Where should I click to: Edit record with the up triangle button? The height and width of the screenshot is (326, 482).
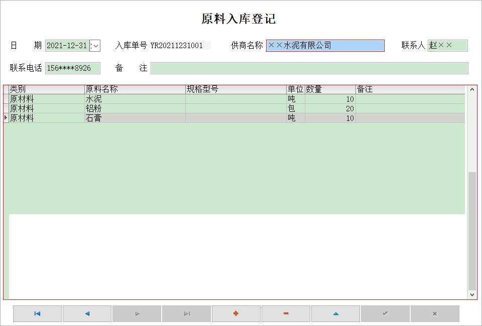[x=336, y=313]
